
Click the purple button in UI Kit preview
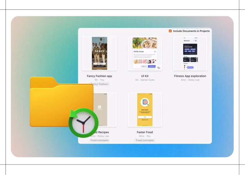[x=151, y=66]
